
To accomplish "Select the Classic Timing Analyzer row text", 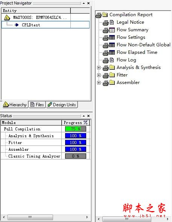I will point(34,156).
